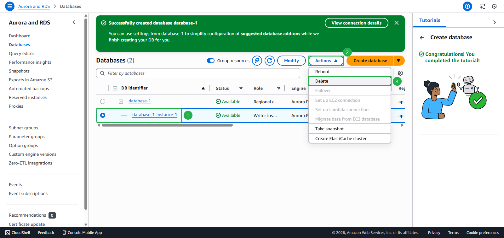Screen dimensions: 504x238
Task: Collapse the database-1 tree node
Action: tap(121, 102)
